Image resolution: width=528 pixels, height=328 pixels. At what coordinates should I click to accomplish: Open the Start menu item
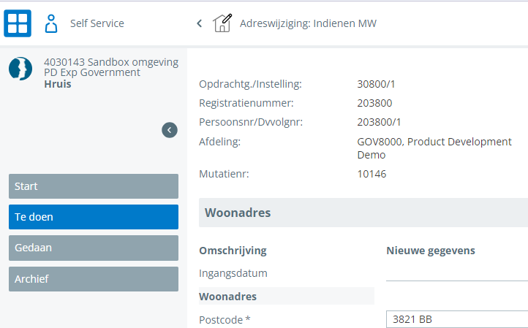(94, 186)
